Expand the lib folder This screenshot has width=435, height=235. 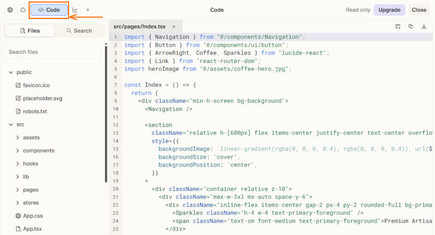tap(22, 177)
